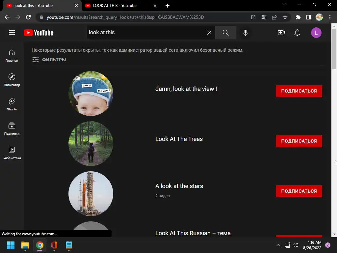Go to YouTube home via logo
Screen dimensions: 337x253
pyautogui.click(x=39, y=33)
